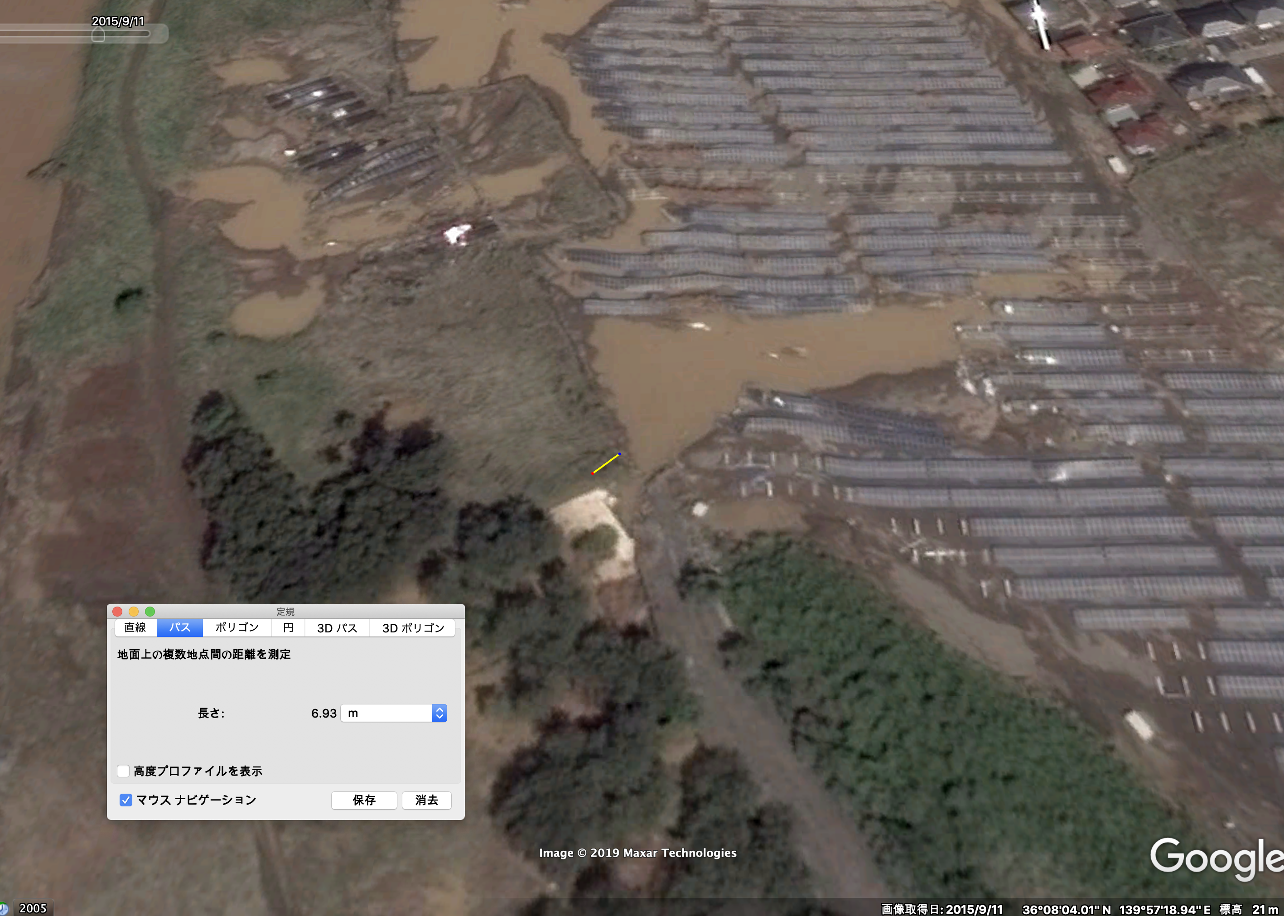
Task: Open the 3D ポリゴン tab
Action: pyautogui.click(x=413, y=628)
